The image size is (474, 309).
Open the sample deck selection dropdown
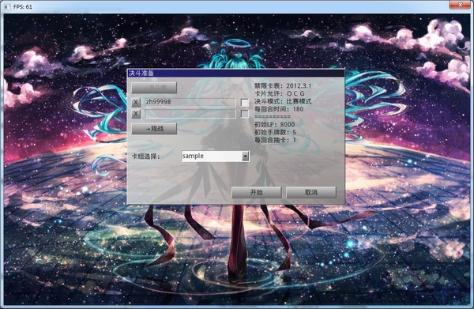(215, 156)
